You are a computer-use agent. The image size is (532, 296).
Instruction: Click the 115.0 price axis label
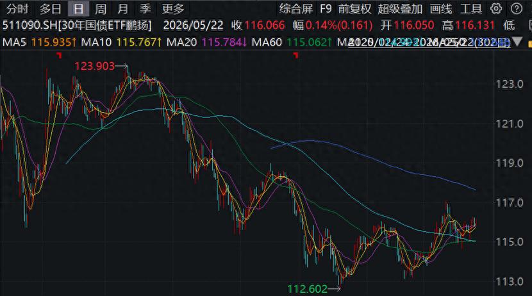(510, 242)
